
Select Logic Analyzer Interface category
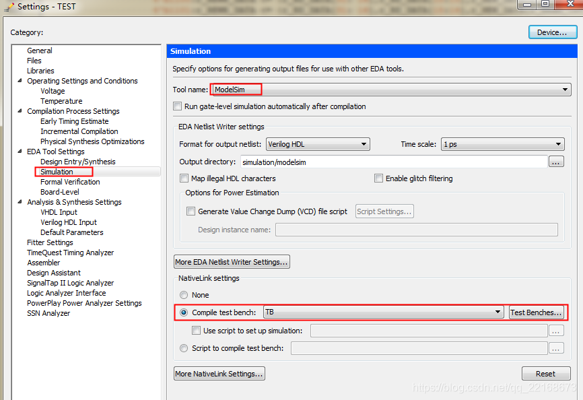click(x=66, y=293)
